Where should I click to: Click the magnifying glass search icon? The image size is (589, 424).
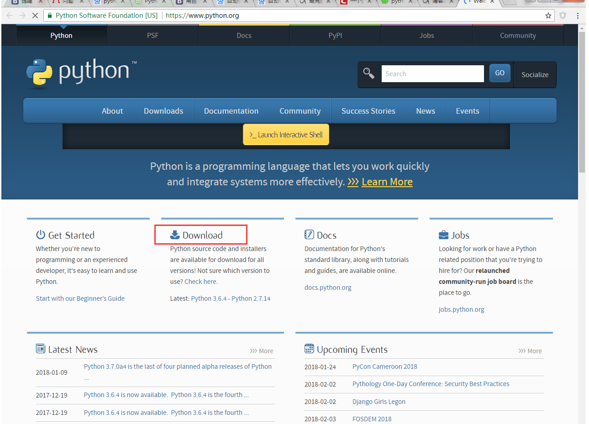point(368,73)
